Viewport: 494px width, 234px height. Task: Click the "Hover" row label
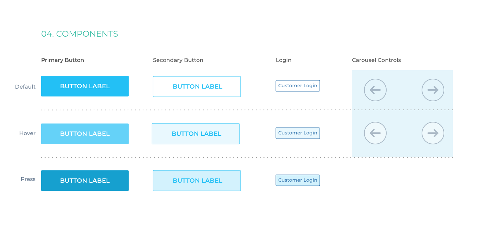27,133
